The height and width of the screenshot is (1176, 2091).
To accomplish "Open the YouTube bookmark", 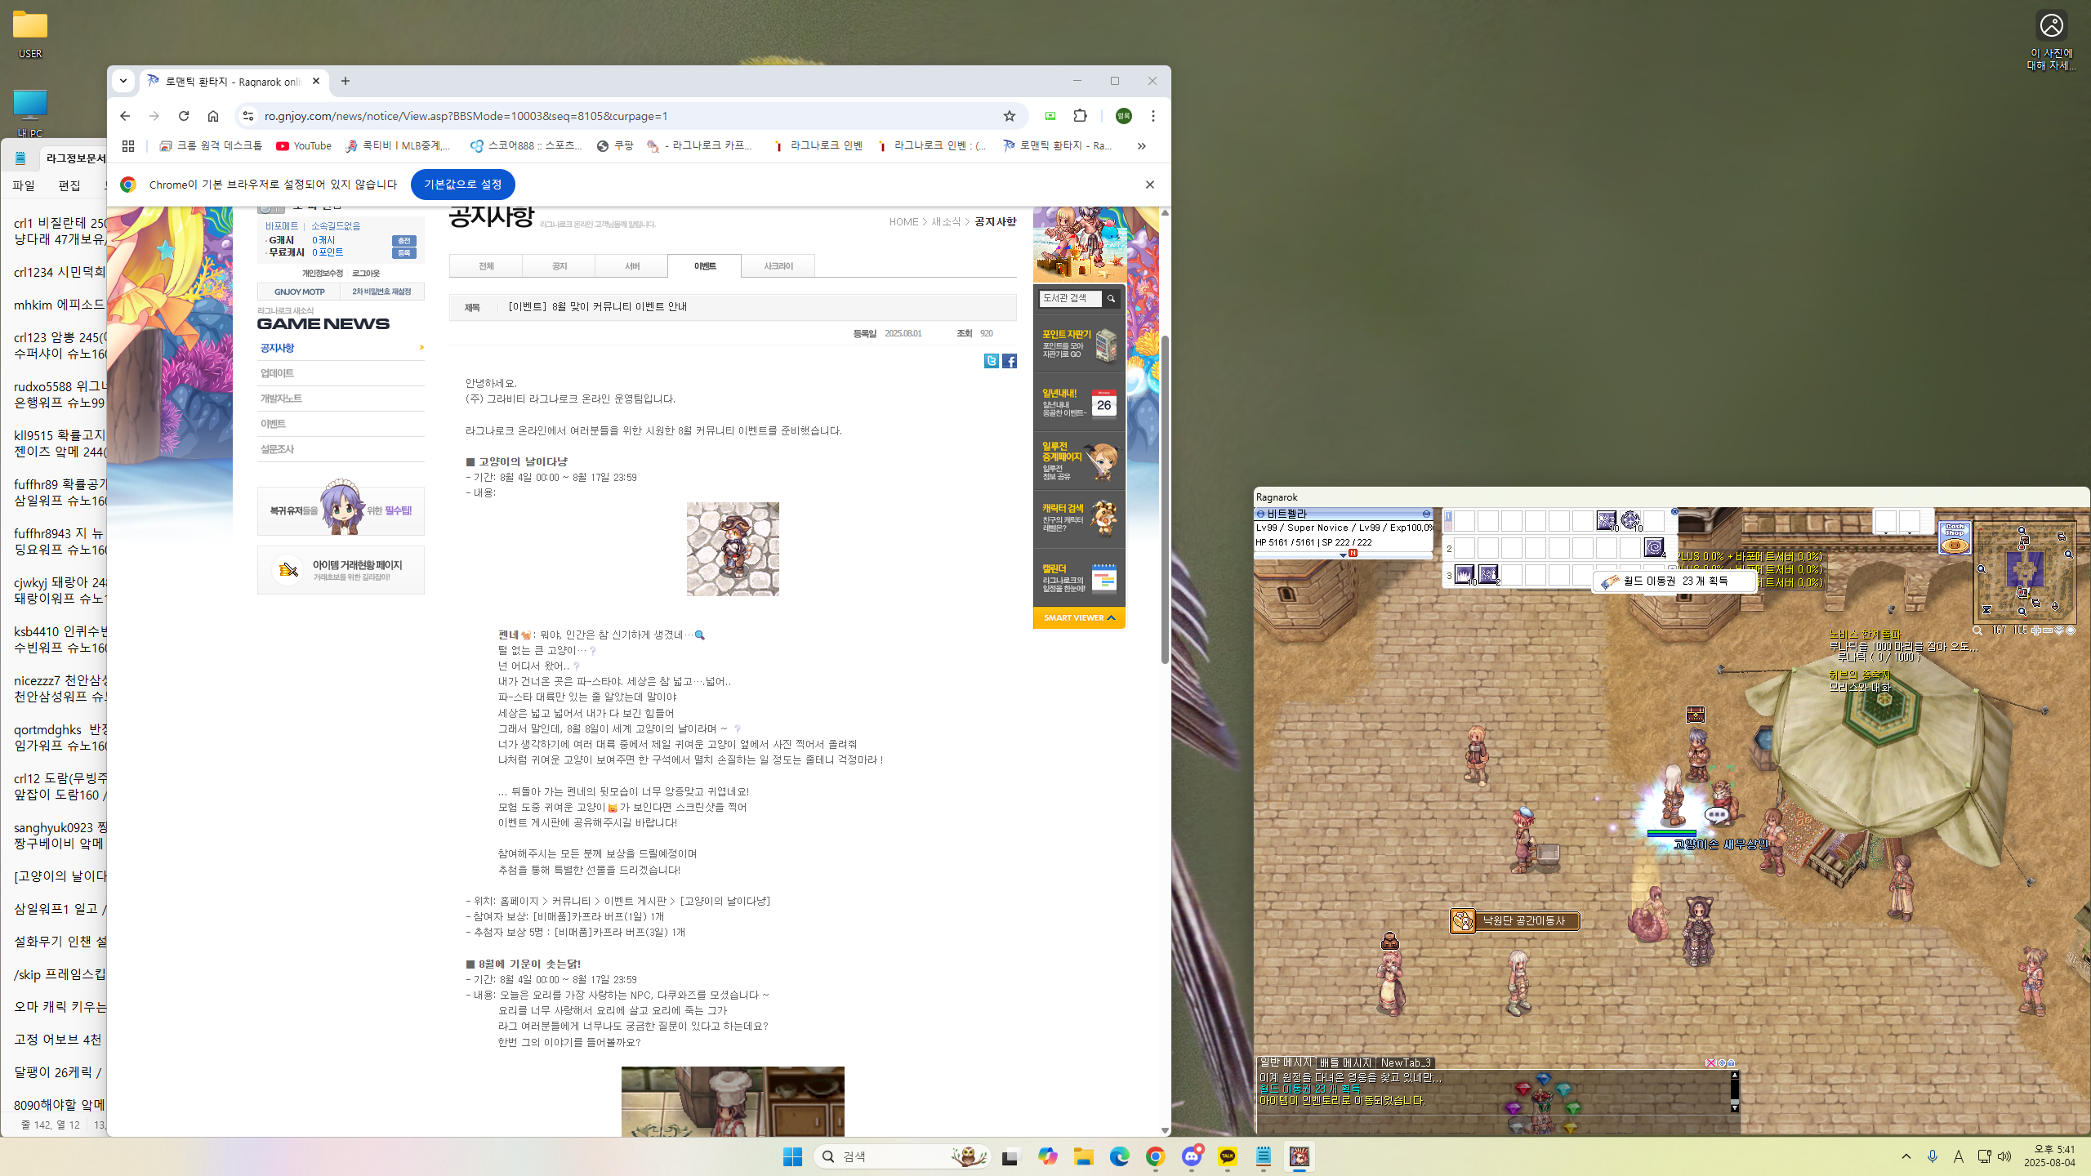I will point(304,145).
